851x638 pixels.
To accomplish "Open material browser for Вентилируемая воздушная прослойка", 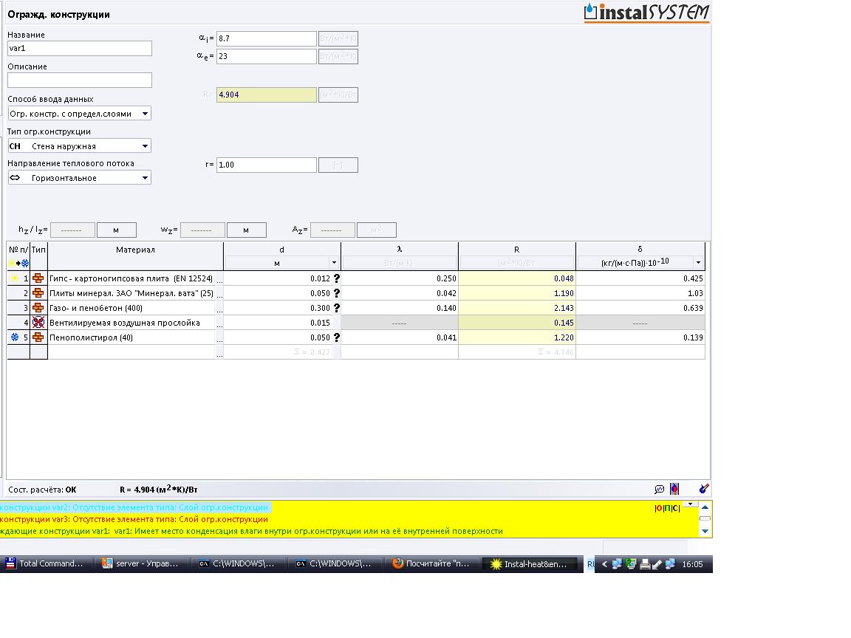I will click(x=219, y=323).
